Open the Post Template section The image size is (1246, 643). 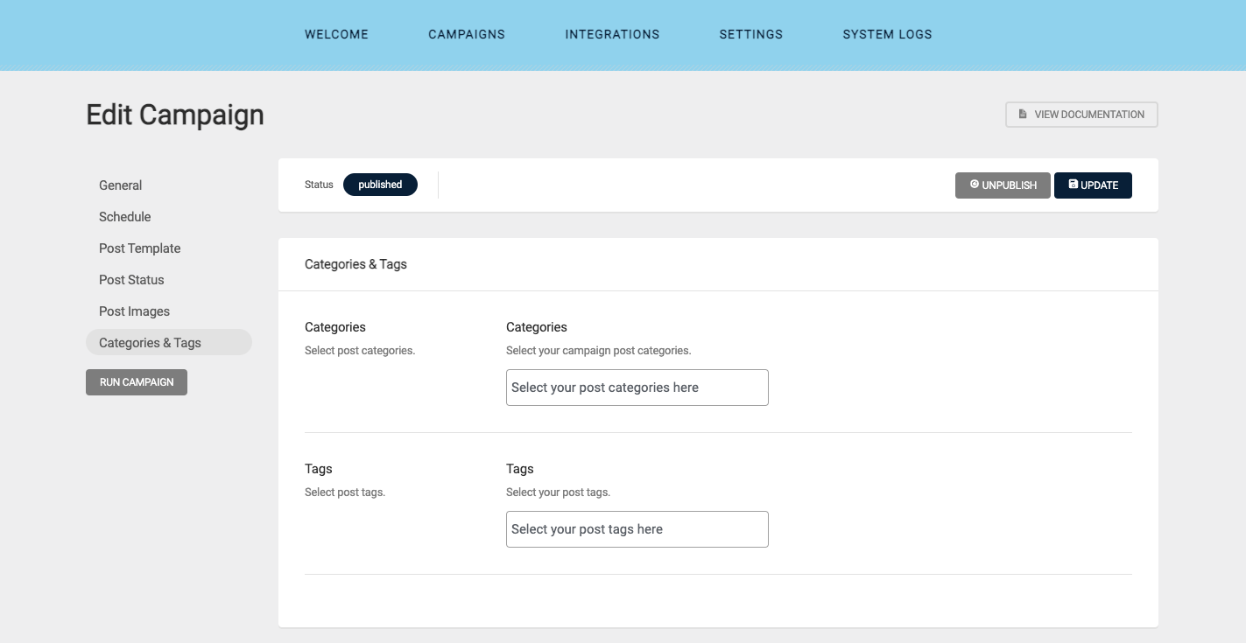click(140, 248)
